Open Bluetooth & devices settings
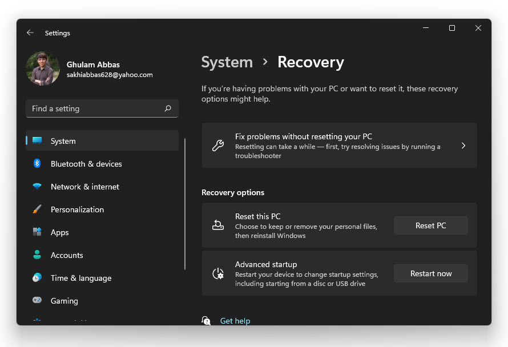 [x=102, y=164]
